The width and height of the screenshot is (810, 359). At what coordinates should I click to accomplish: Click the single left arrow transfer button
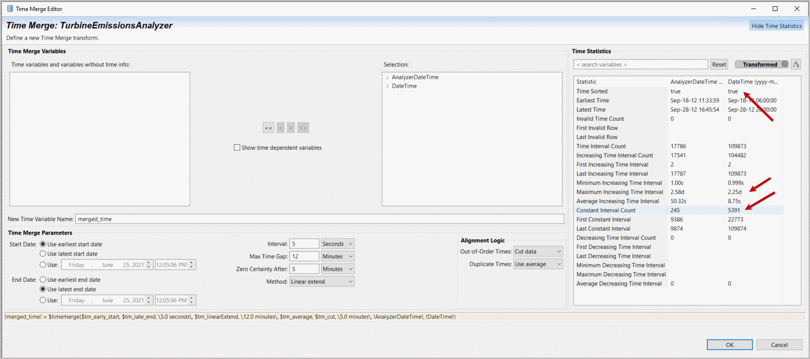[281, 128]
